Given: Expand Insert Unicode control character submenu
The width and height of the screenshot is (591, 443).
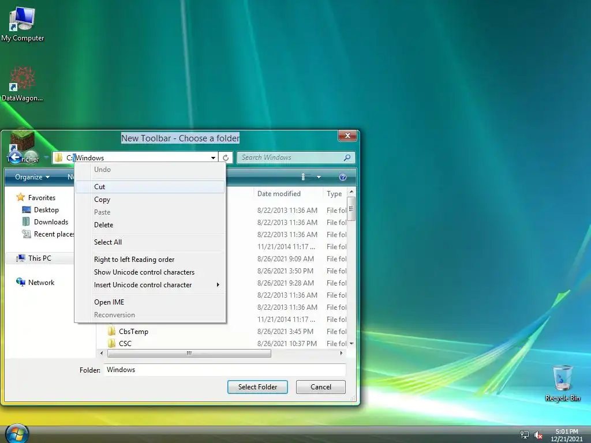Looking at the screenshot, I should [150, 285].
